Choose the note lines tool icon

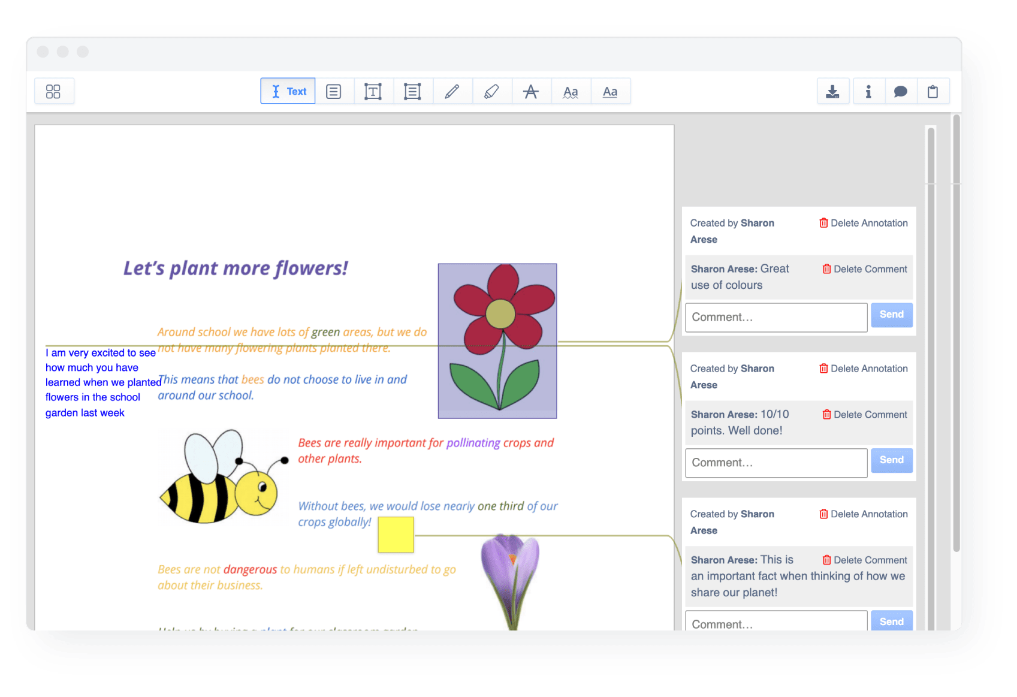coord(334,91)
